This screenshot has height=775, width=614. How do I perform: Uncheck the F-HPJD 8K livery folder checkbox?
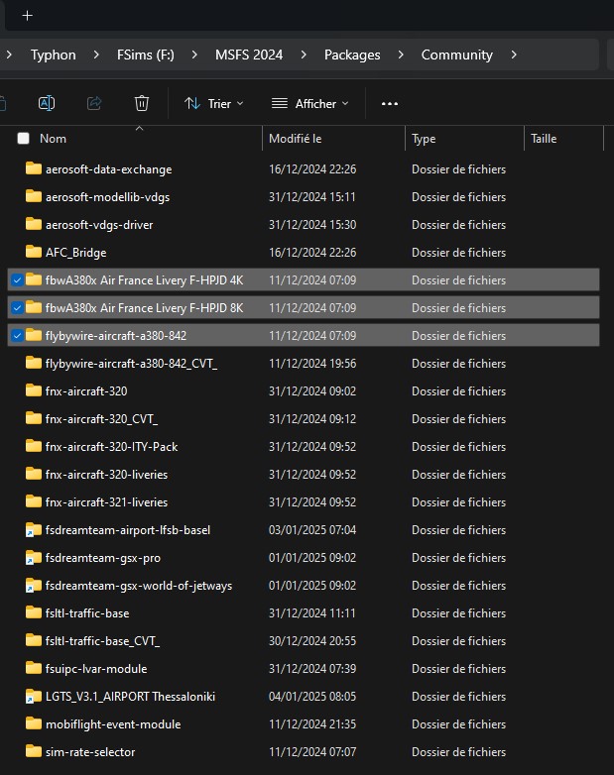click(17, 308)
